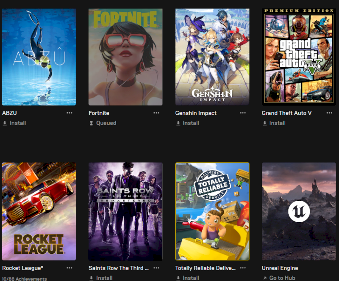339x281 pixels.
Task: Open the Grand Theft Auto V cover
Action: tap(299, 57)
